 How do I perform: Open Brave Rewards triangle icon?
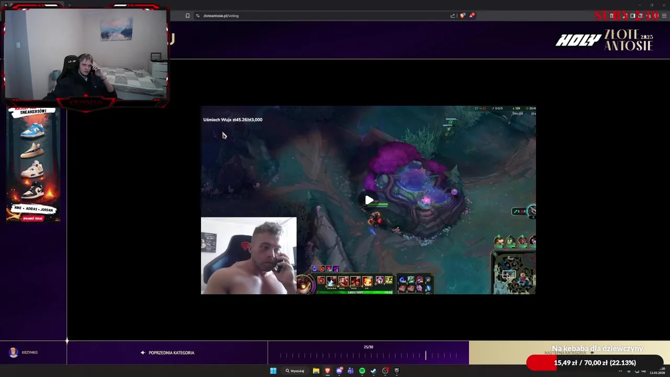coord(472,16)
